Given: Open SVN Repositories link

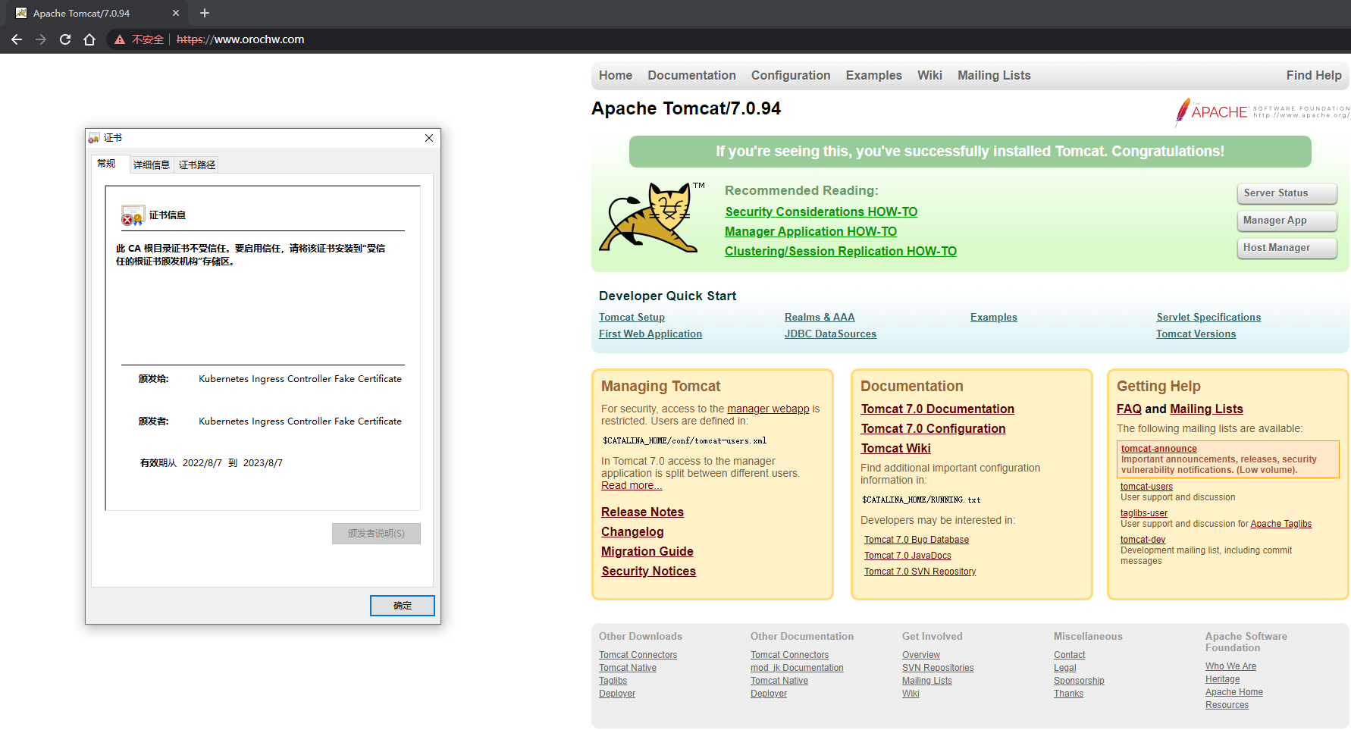Looking at the screenshot, I should [x=938, y=668].
